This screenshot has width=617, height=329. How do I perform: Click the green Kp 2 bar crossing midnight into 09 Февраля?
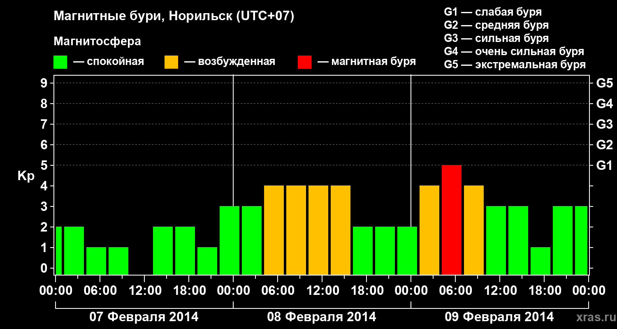(407, 251)
